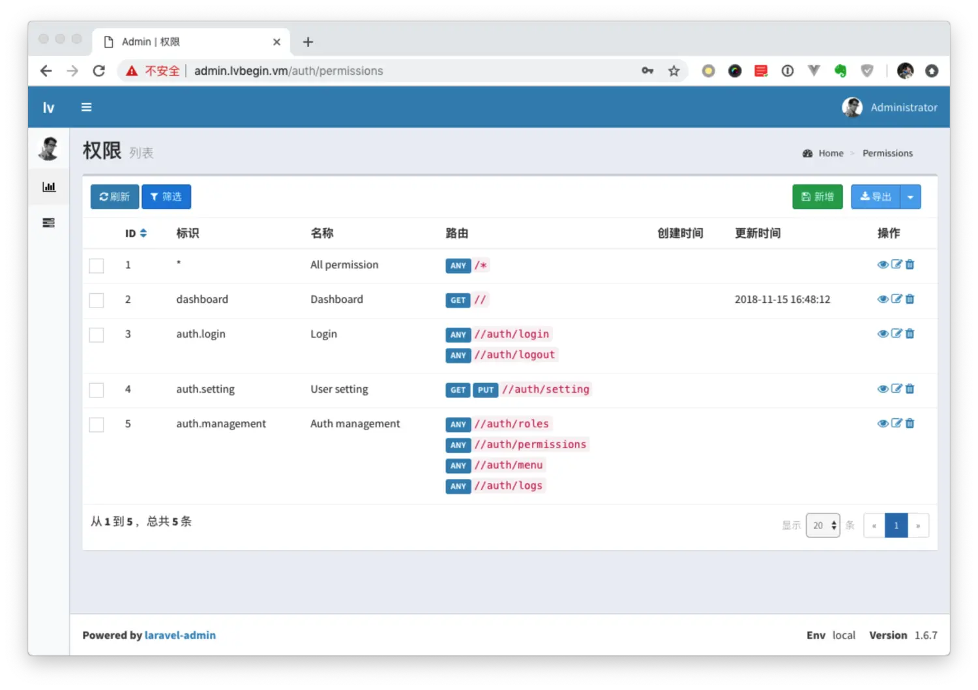Image resolution: width=978 pixels, height=690 pixels.
Task: Click the 刷新 refresh button
Action: pyautogui.click(x=115, y=197)
